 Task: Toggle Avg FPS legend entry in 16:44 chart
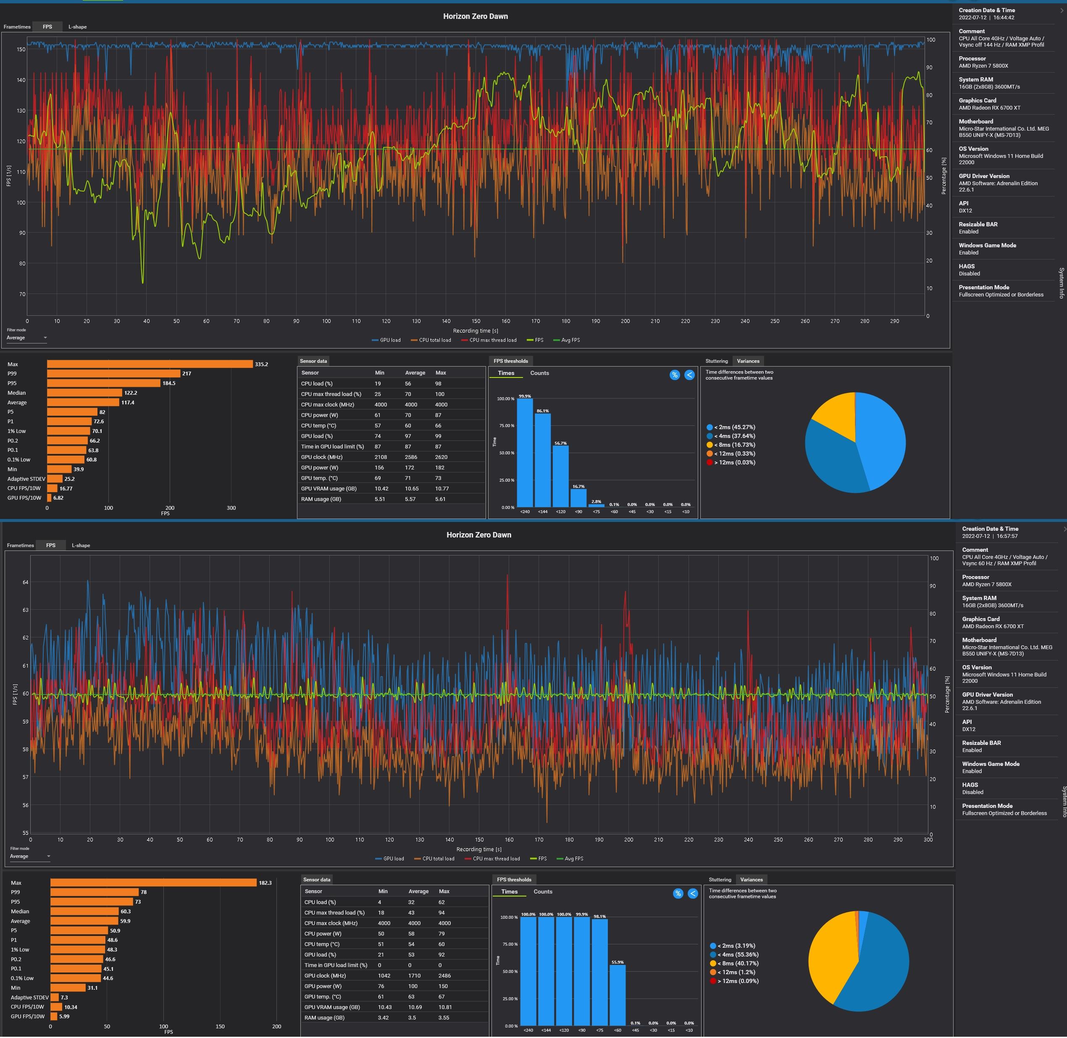pos(566,340)
